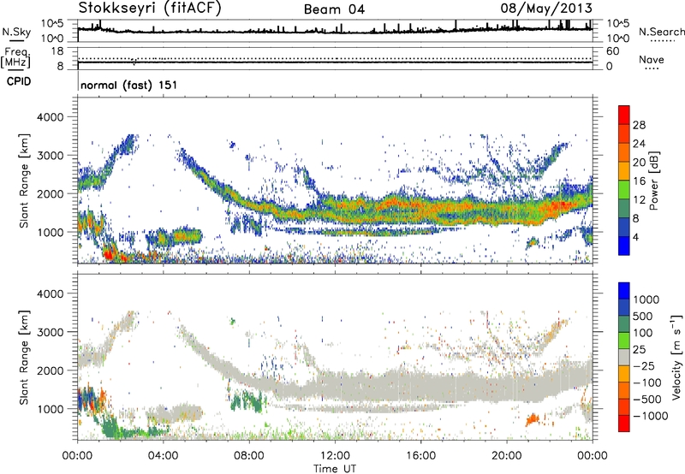Viewport: 685px width, 474px height.
Task: Click the '20:00' time axis tick label
Action: click(x=506, y=456)
